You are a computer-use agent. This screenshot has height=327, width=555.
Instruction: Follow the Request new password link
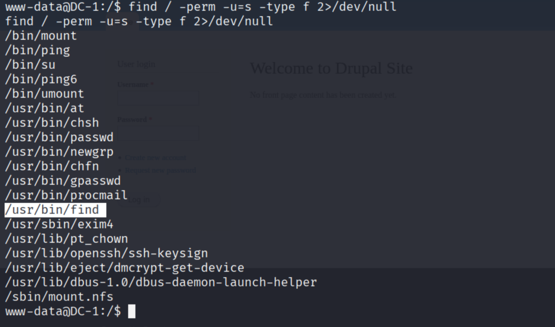point(160,170)
